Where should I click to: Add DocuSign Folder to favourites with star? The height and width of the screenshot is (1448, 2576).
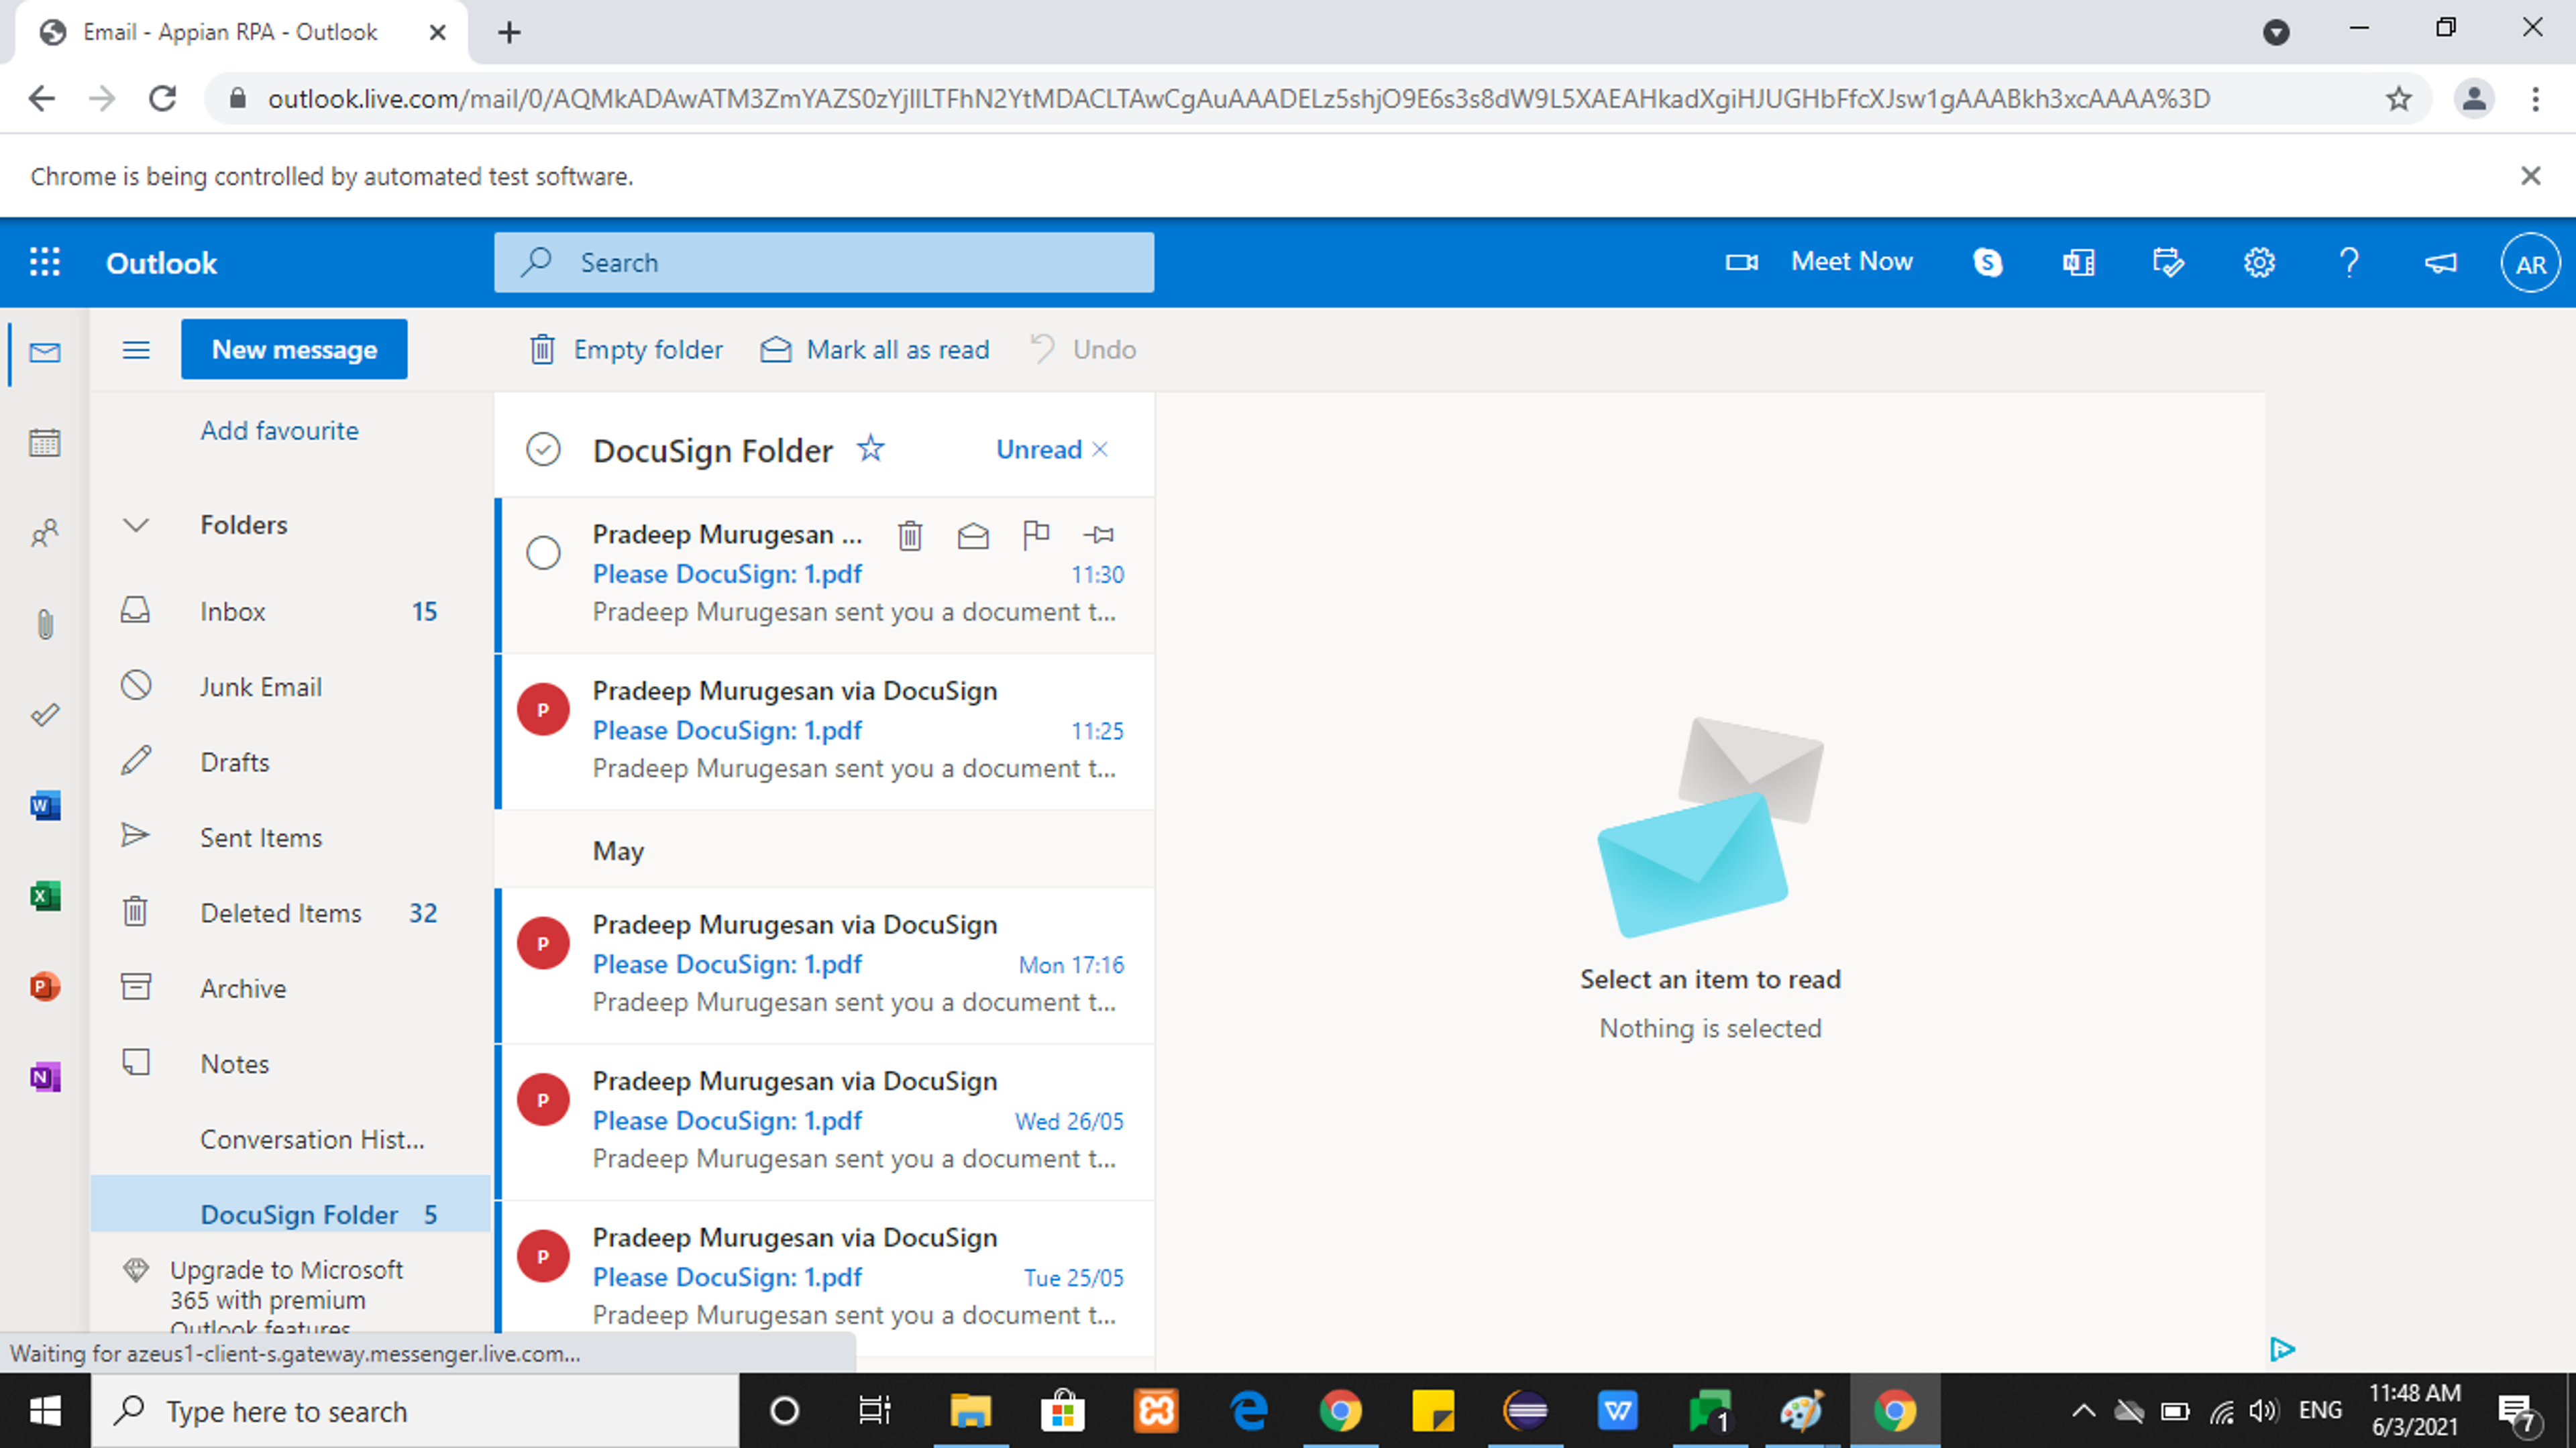coord(870,448)
